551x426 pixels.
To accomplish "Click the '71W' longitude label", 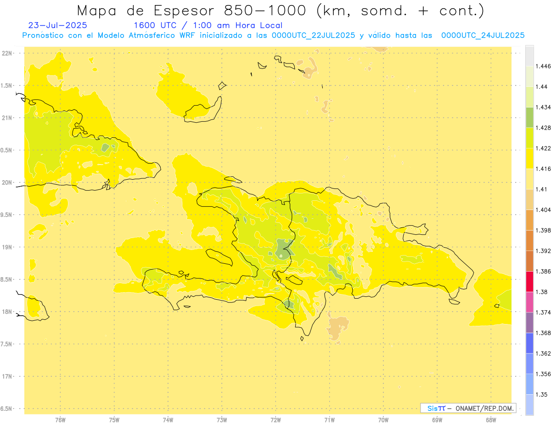I will tap(329, 420).
